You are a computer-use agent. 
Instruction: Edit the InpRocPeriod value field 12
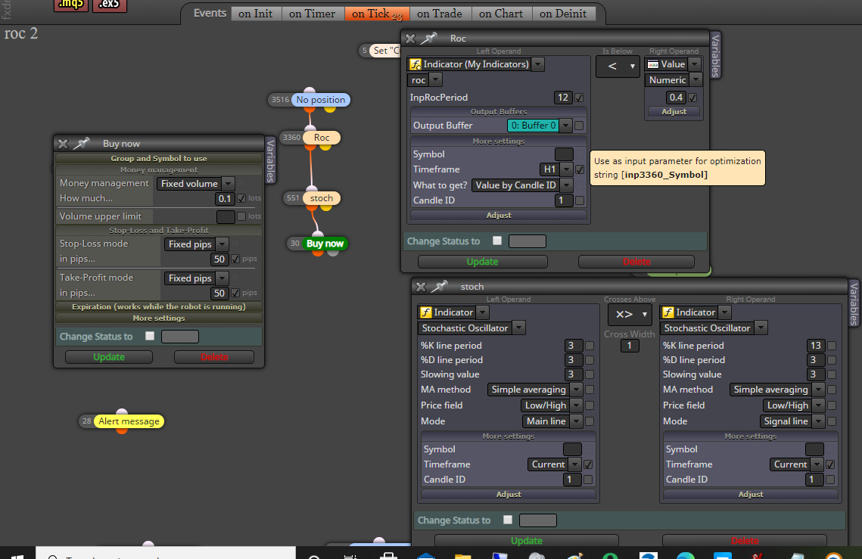[x=563, y=98]
